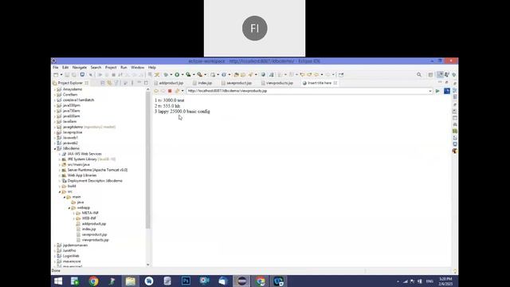Select the build folder in jdbcdemo

(x=72, y=186)
